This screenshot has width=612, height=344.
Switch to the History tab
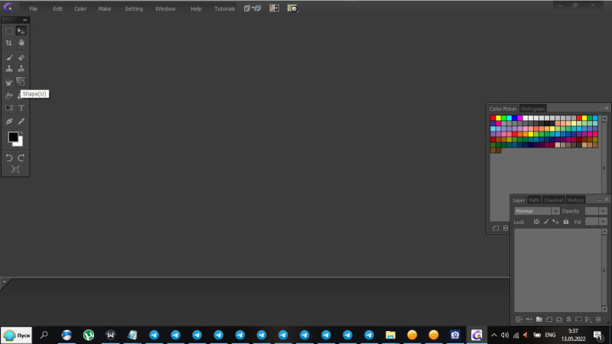(x=576, y=200)
